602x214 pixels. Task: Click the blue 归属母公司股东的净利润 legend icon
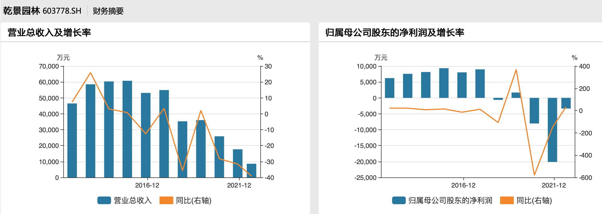(399, 200)
